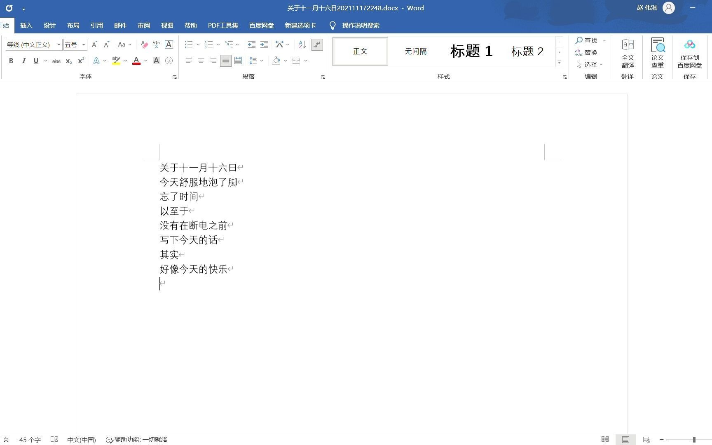Click paragraph shading bucket icon

click(x=276, y=61)
